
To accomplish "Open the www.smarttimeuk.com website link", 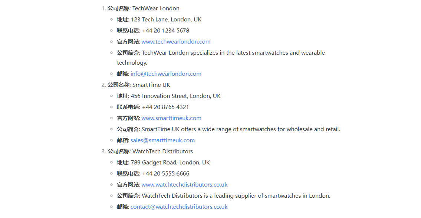I will pos(171,118).
